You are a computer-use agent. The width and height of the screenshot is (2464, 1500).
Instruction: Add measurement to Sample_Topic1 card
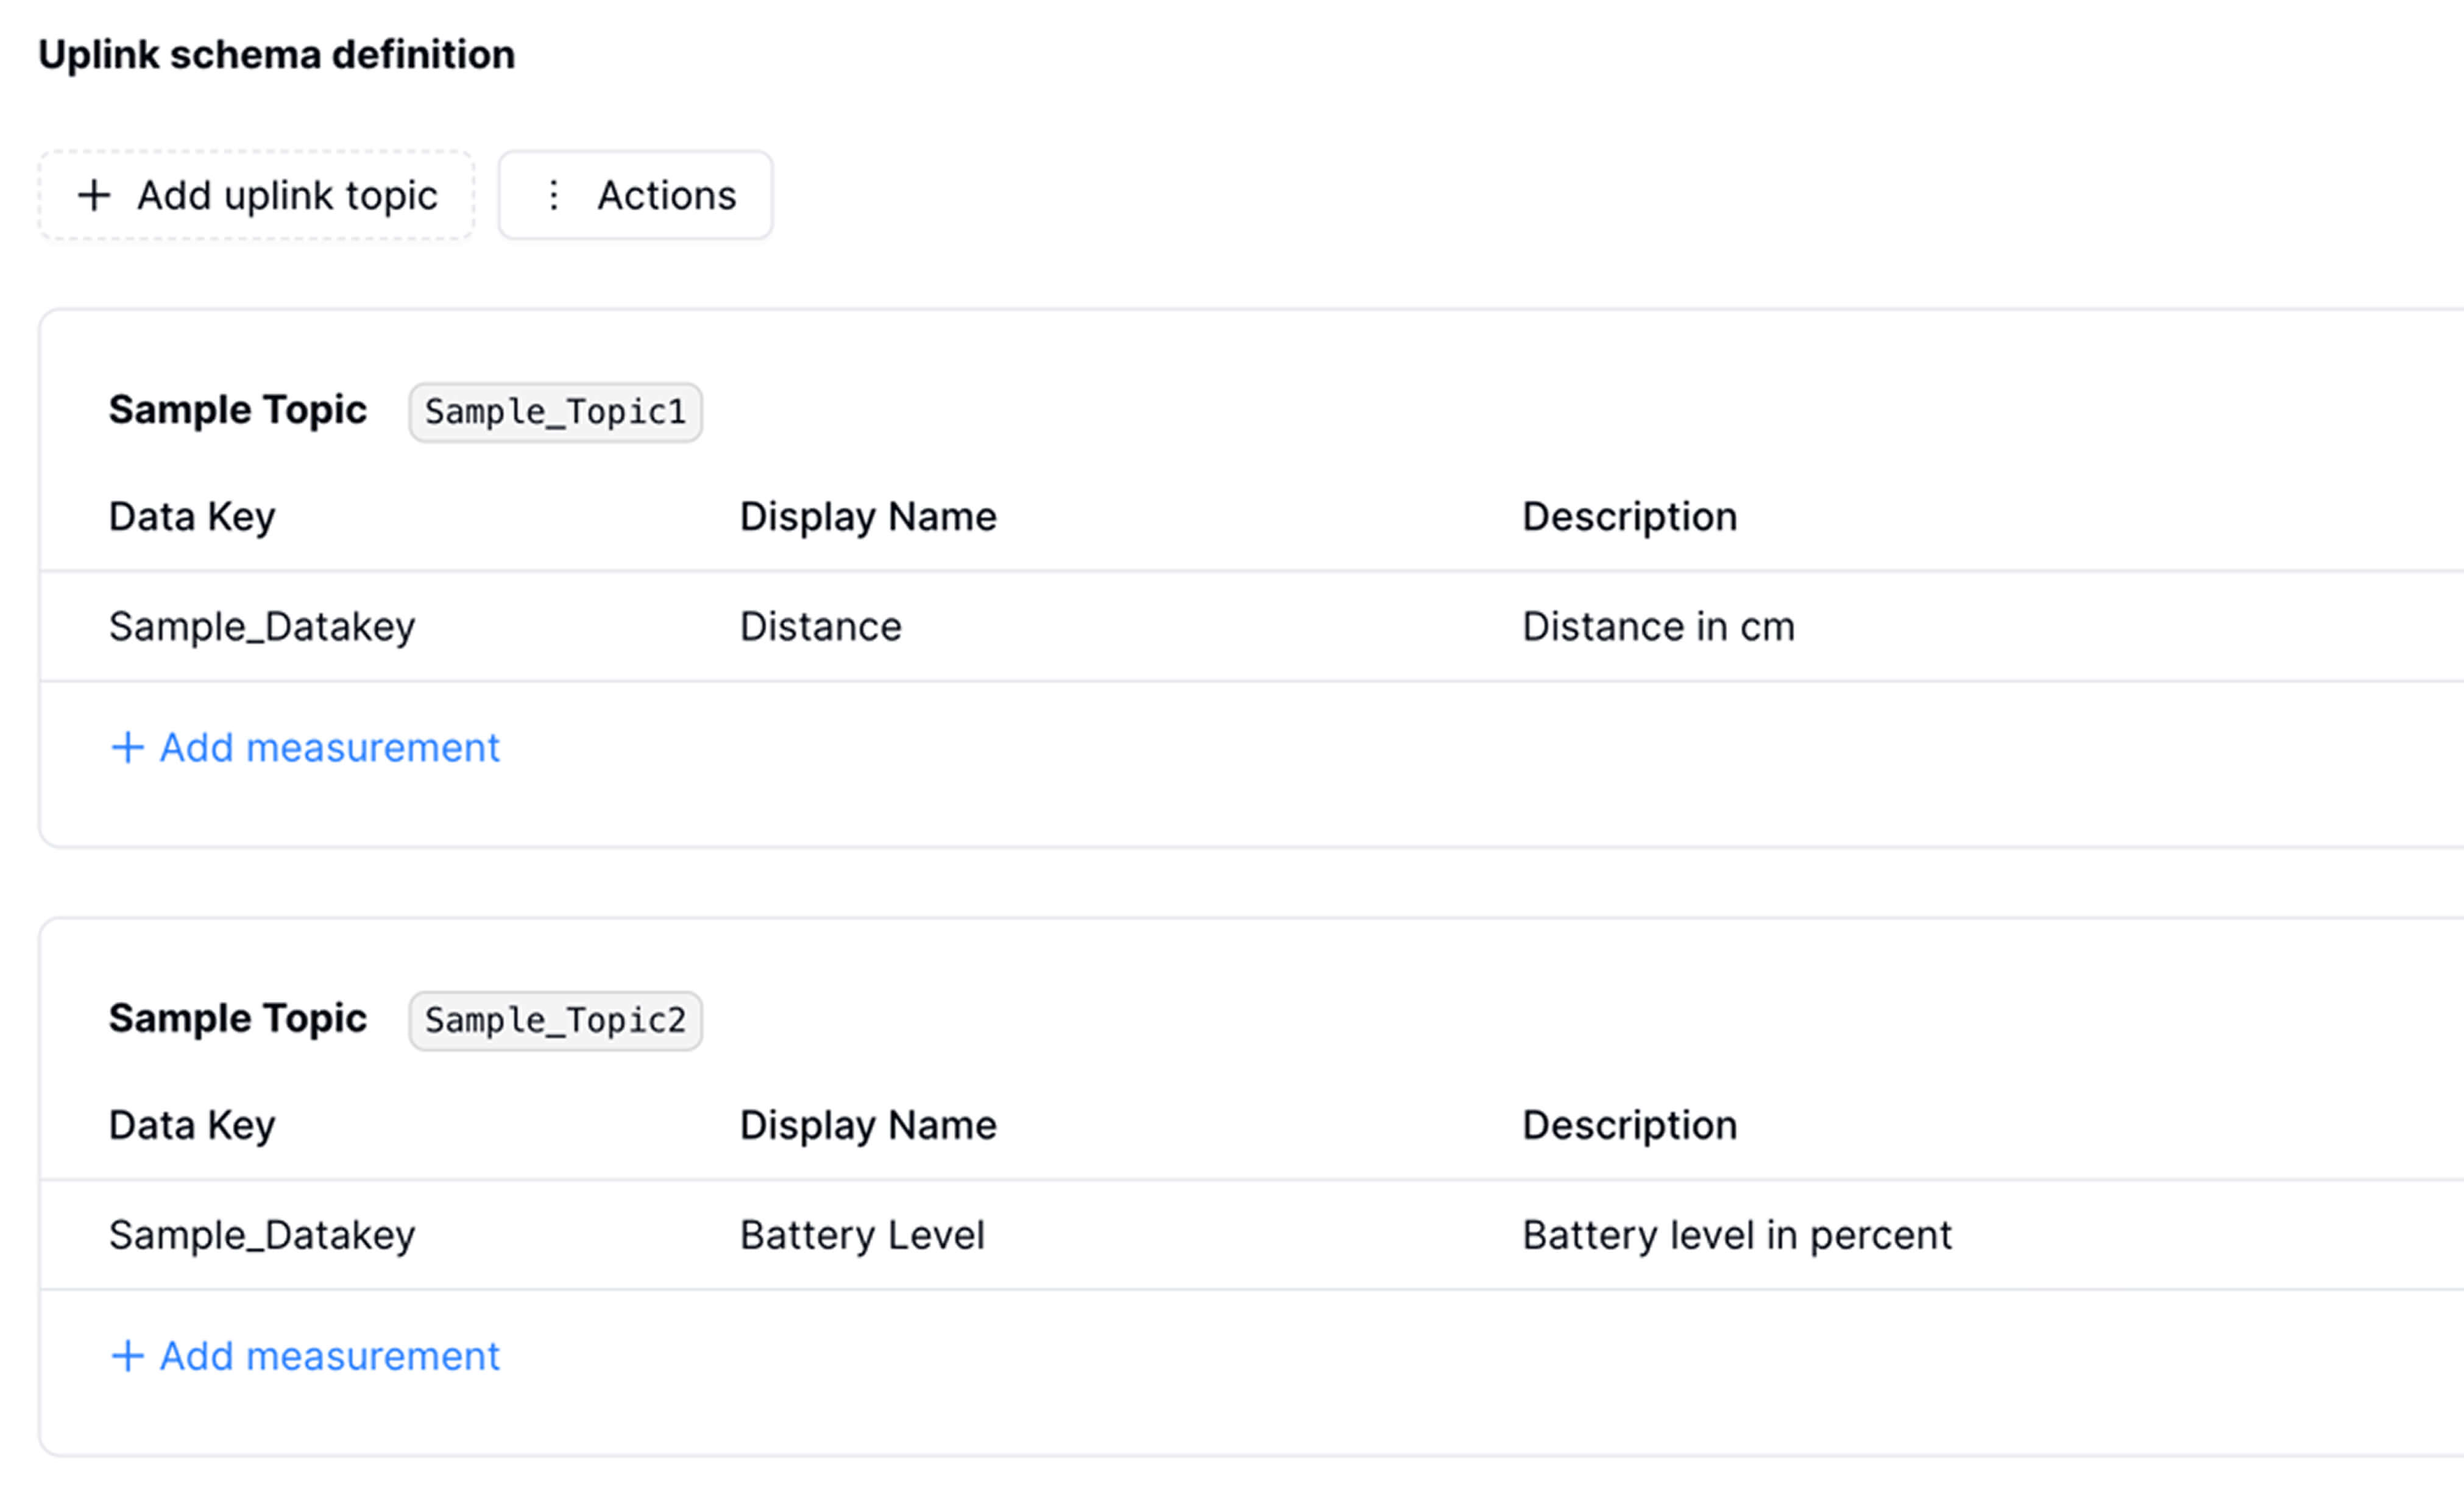[x=328, y=747]
